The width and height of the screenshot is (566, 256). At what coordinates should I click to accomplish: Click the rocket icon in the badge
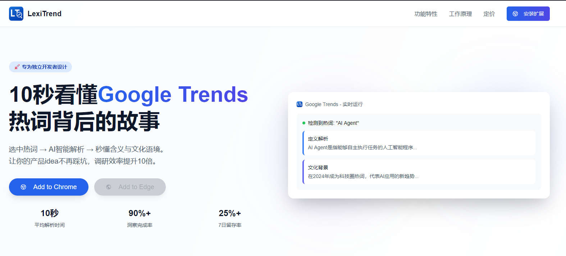tap(17, 67)
